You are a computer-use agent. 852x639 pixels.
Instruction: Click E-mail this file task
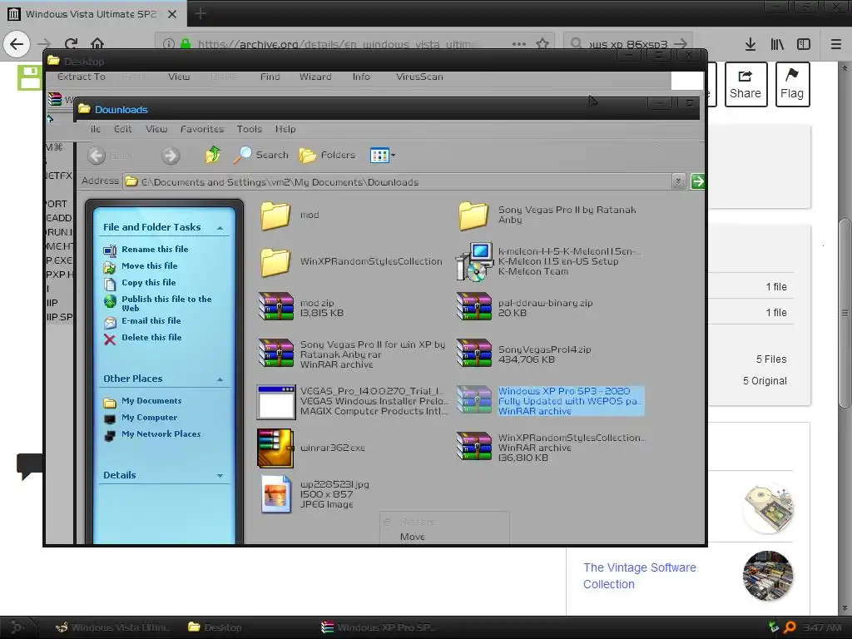(x=151, y=320)
